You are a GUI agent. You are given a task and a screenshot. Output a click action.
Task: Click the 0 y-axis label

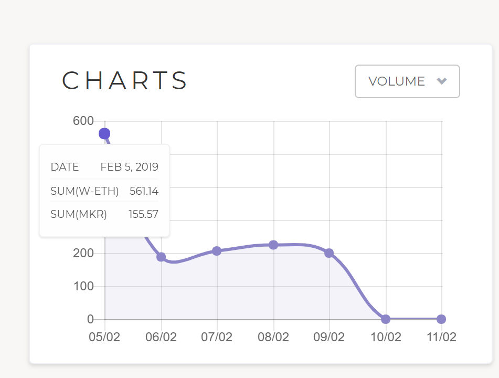point(90,319)
